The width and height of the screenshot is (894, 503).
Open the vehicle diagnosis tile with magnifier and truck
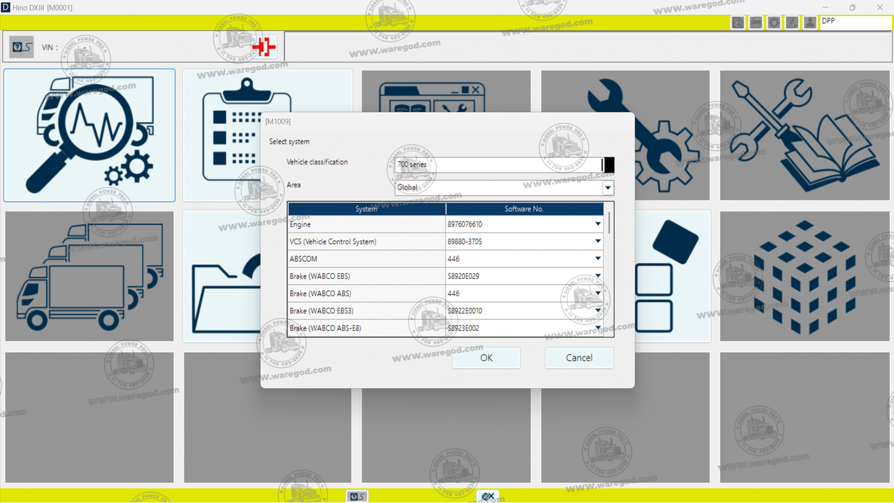pyautogui.click(x=89, y=135)
